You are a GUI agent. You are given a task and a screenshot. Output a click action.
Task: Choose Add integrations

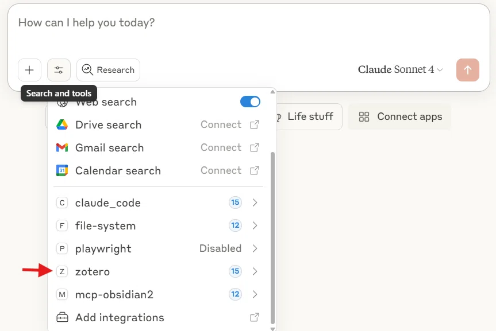pyautogui.click(x=158, y=317)
